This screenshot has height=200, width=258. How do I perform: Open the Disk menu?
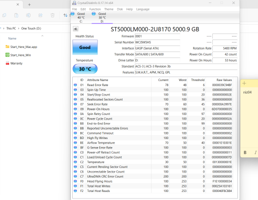tap(119, 9)
